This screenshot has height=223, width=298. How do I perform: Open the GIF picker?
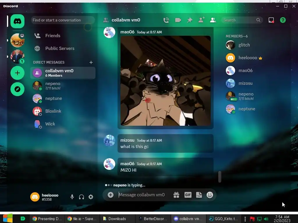(188, 195)
